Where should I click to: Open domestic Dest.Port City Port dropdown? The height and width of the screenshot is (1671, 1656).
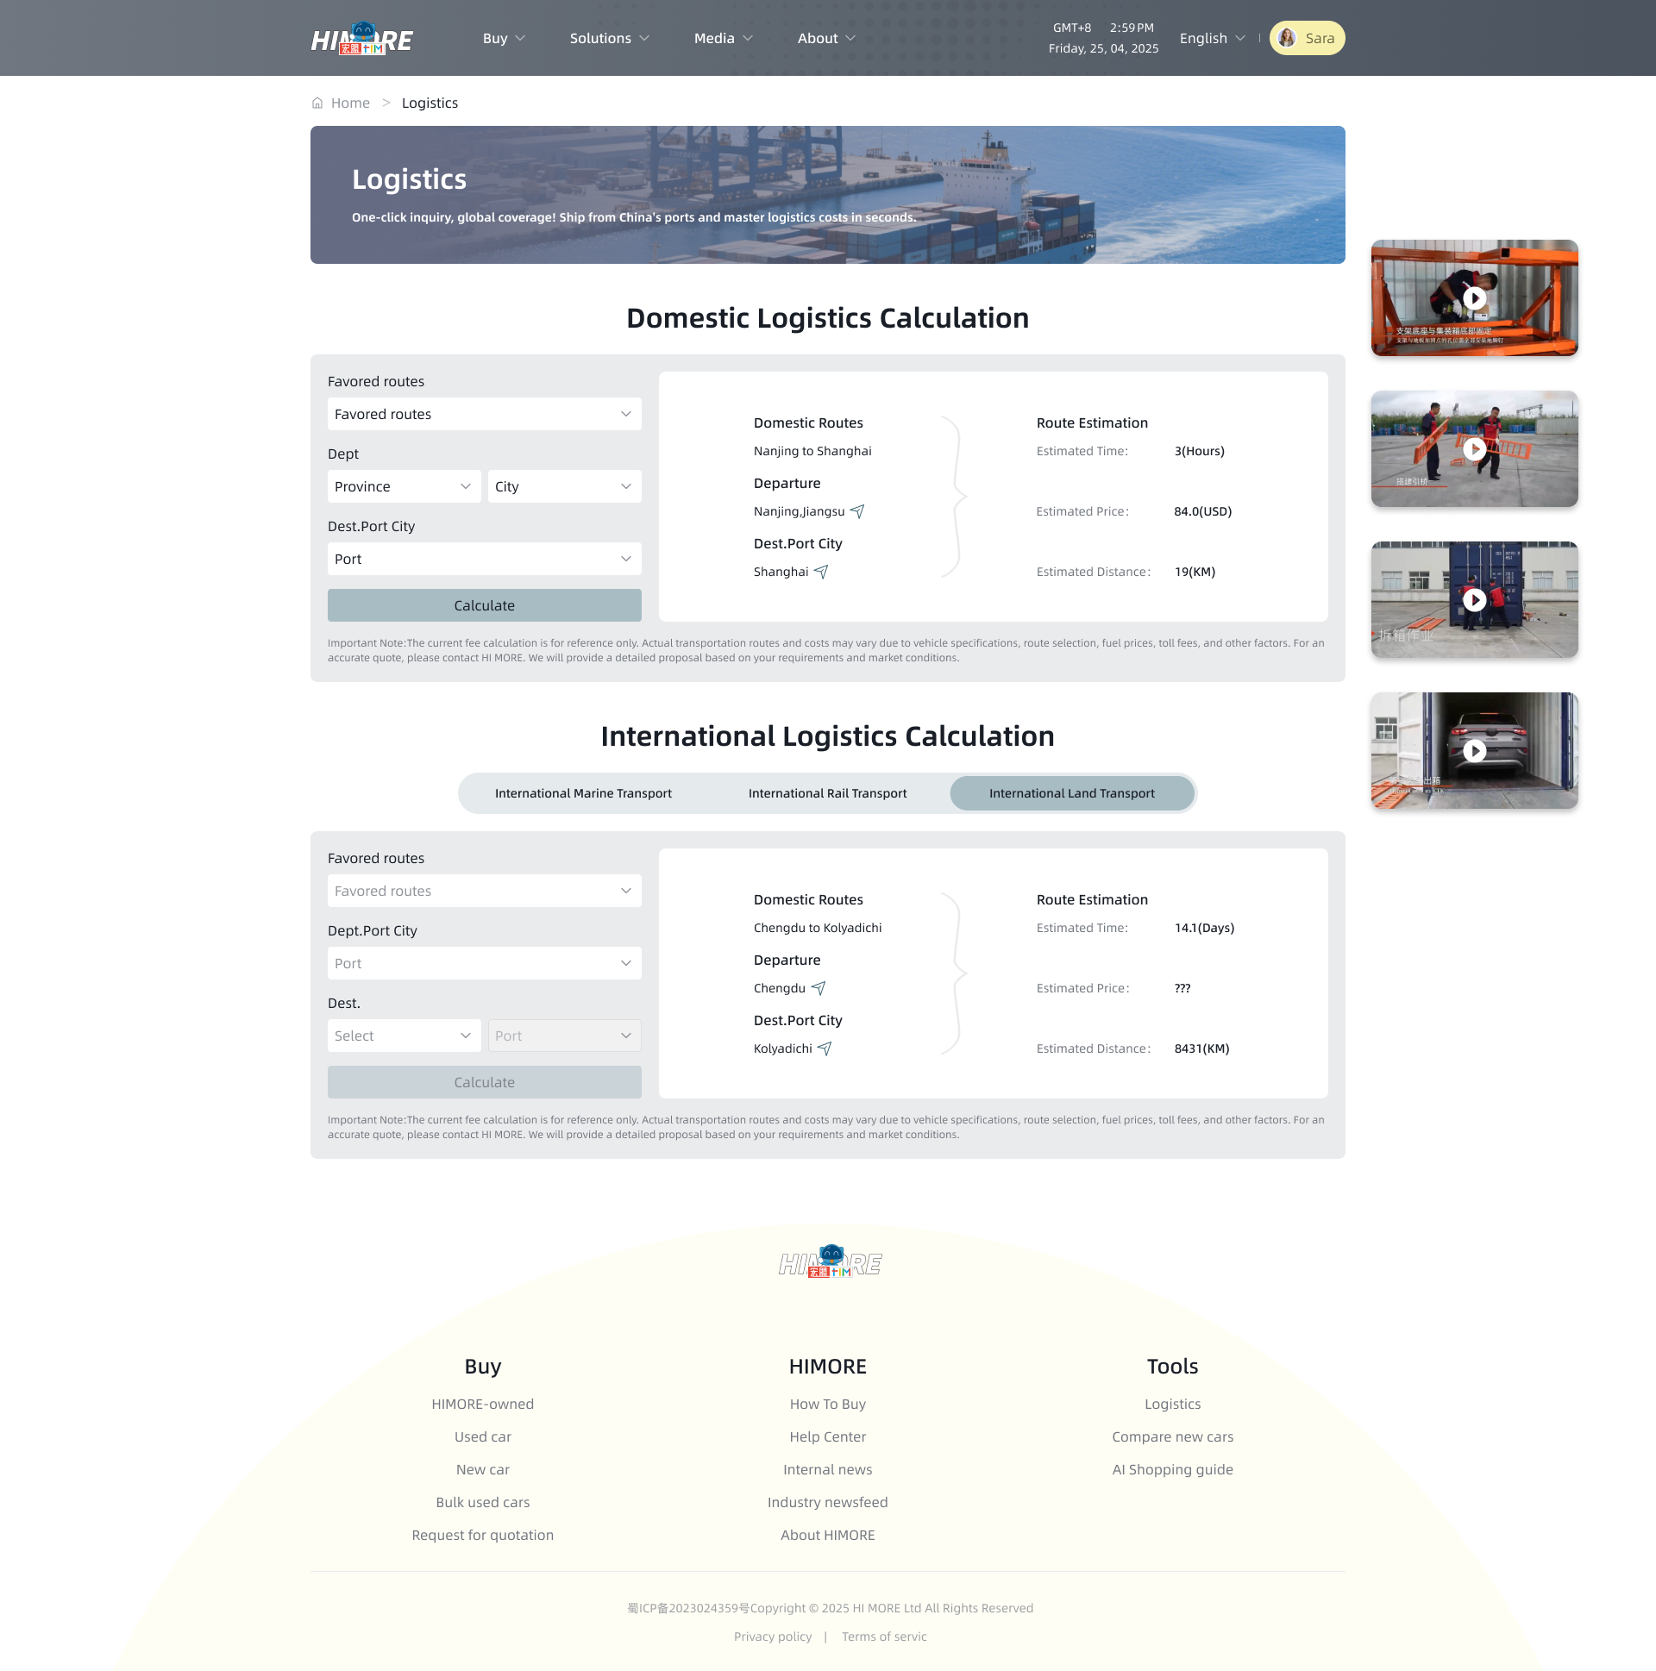pyautogui.click(x=485, y=560)
